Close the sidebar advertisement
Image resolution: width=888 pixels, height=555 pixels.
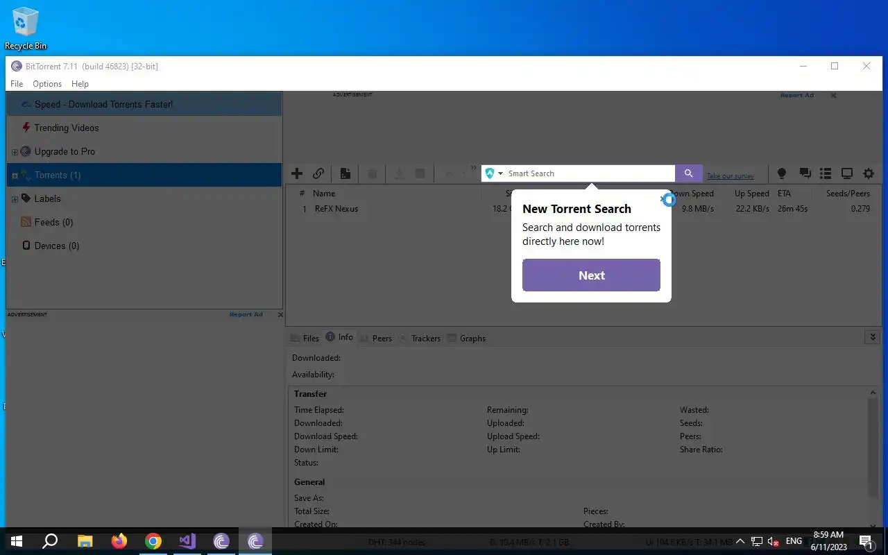point(280,315)
